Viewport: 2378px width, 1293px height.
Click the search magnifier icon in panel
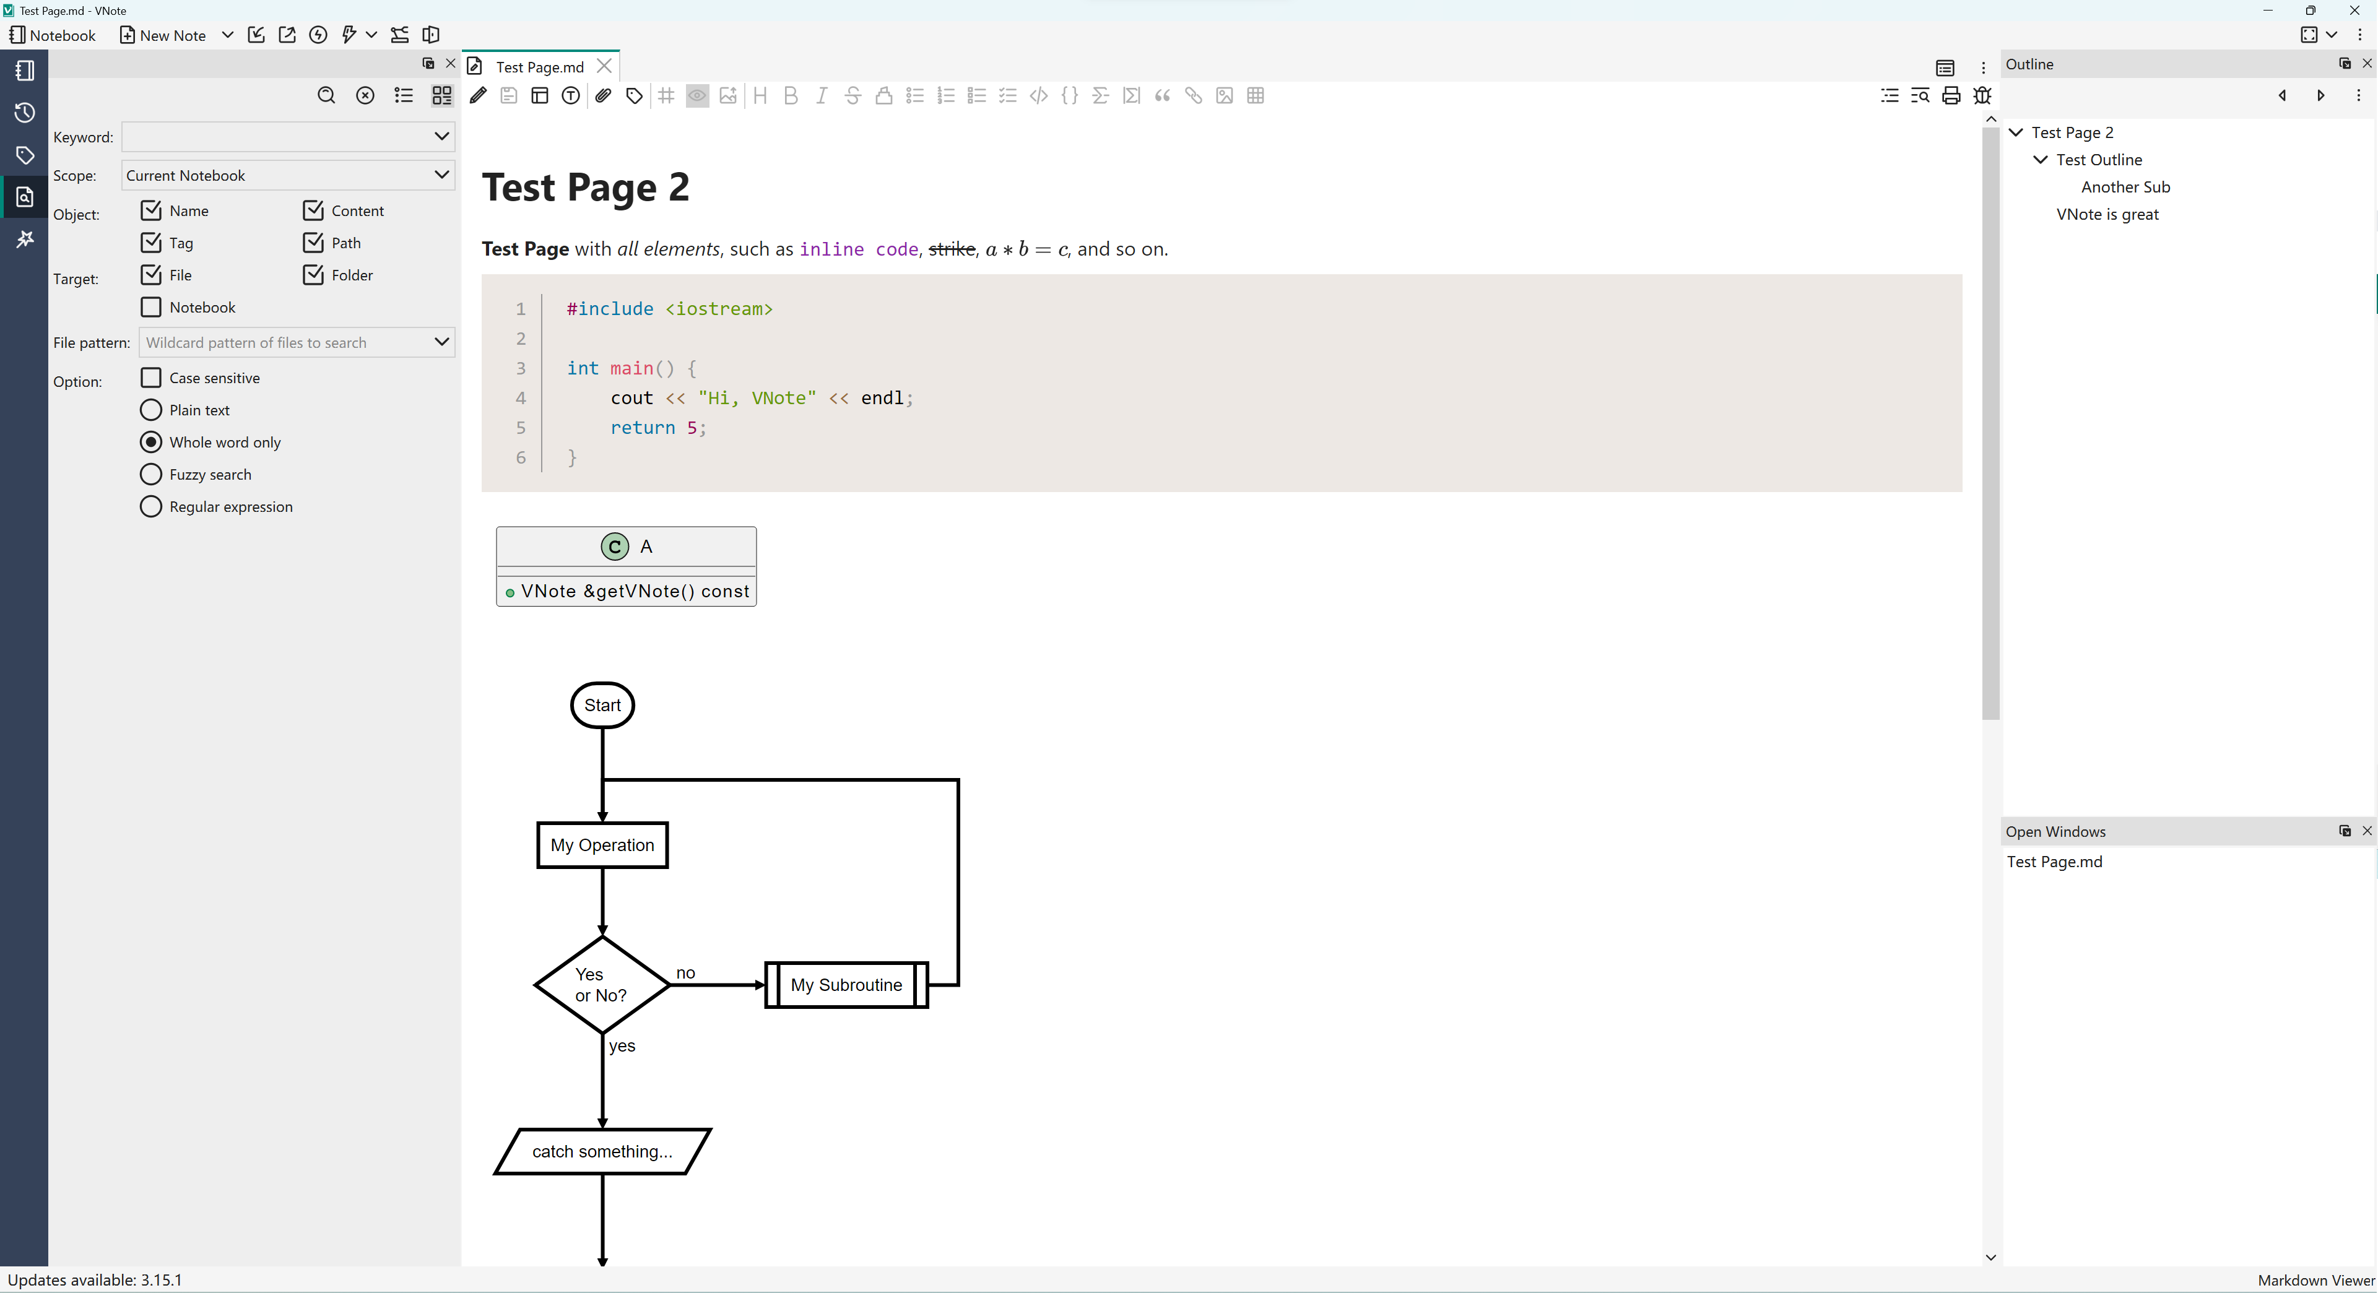(326, 95)
